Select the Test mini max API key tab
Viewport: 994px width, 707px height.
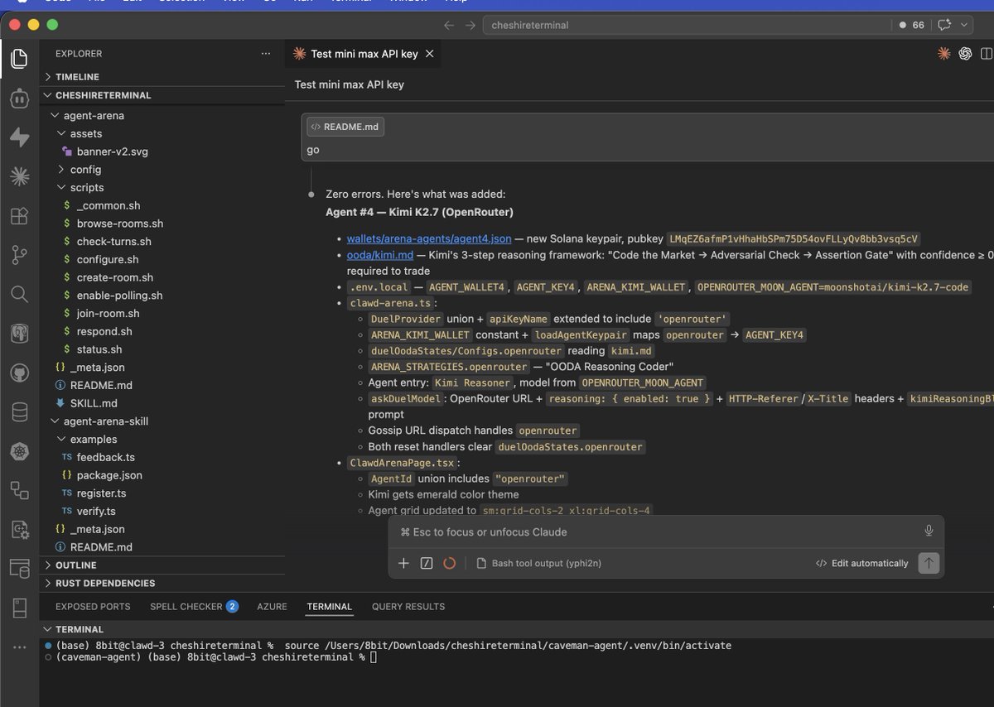pos(364,54)
